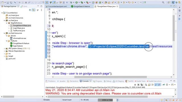Open the Package Explorer View Menu
Viewport: 182px width, 102px height.
click(42, 10)
